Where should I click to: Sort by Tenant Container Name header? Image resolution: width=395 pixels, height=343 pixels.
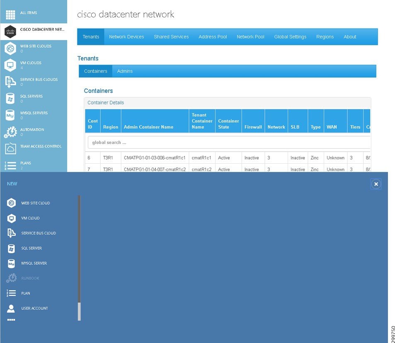click(x=202, y=121)
